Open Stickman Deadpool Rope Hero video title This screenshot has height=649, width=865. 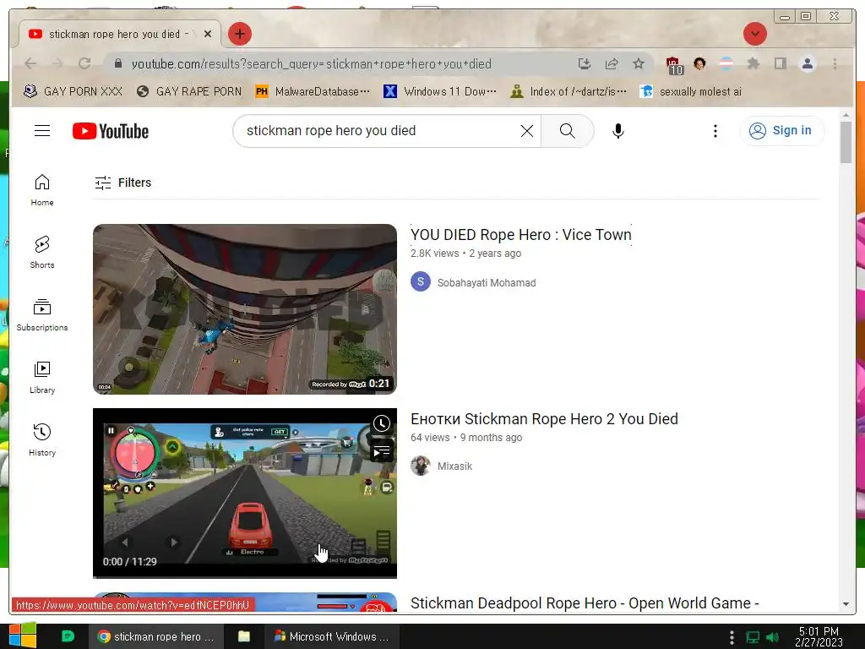point(585,603)
